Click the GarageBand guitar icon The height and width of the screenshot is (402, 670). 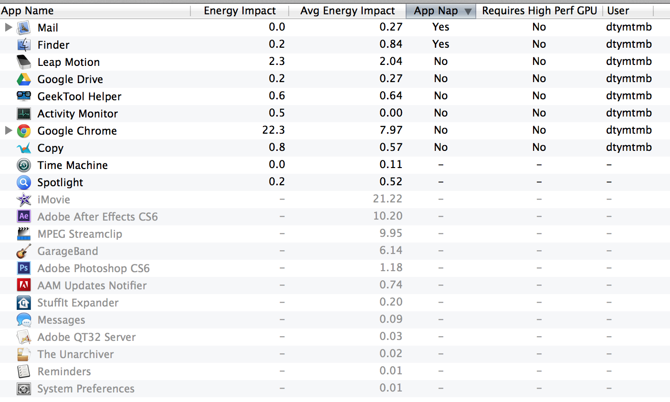click(24, 251)
